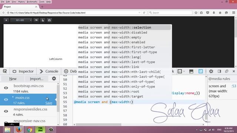Bookmark this page with star icon
The image size is (237, 133).
pos(196,13)
